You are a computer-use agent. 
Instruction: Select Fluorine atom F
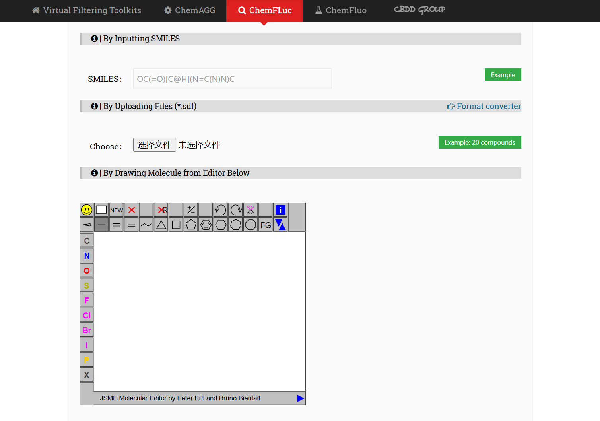click(87, 300)
